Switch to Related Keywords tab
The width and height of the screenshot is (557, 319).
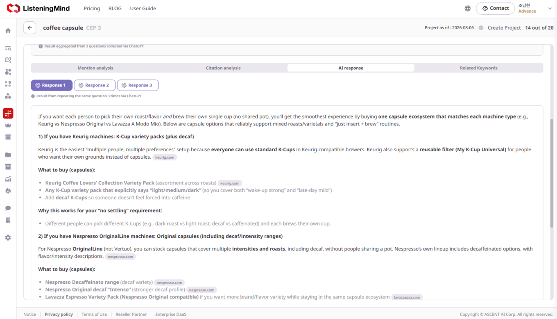click(x=479, y=68)
